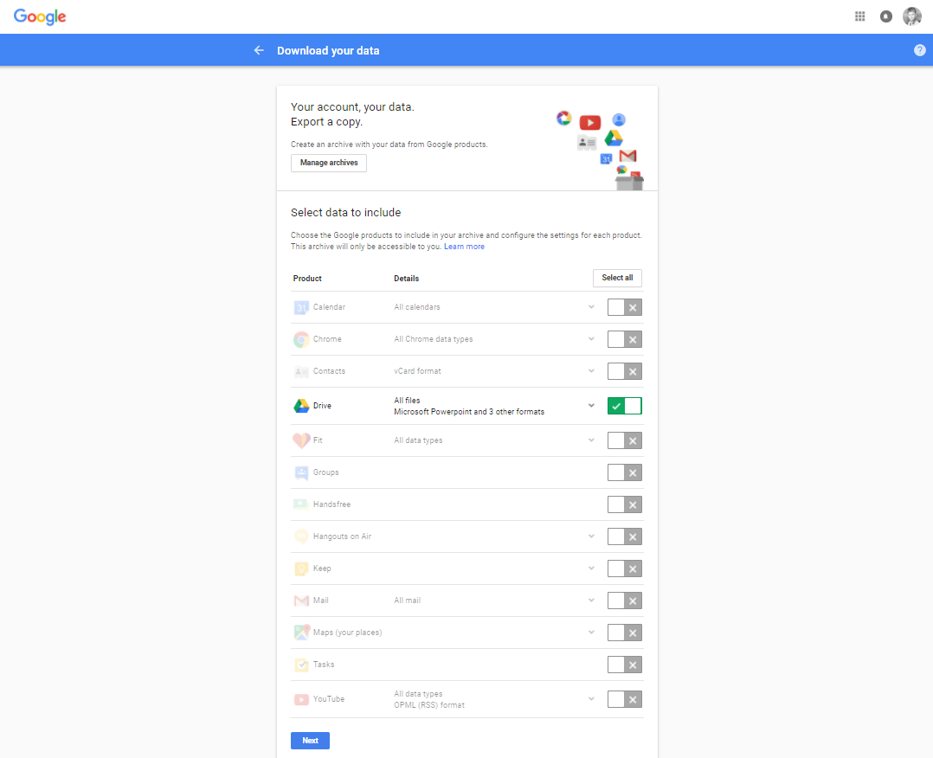Click the Calendar product icon
The image size is (933, 758).
(x=302, y=307)
